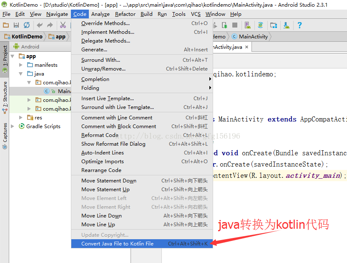Choose Comment with Line Comment
The image size is (347, 263).
click(x=142, y=118)
